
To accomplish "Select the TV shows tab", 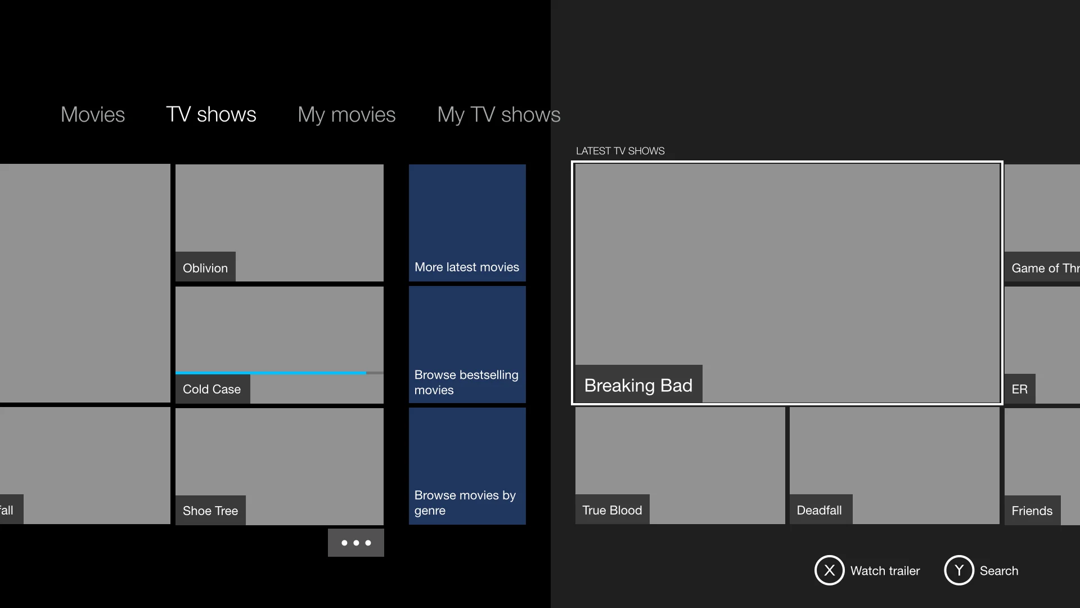I will pos(211,114).
